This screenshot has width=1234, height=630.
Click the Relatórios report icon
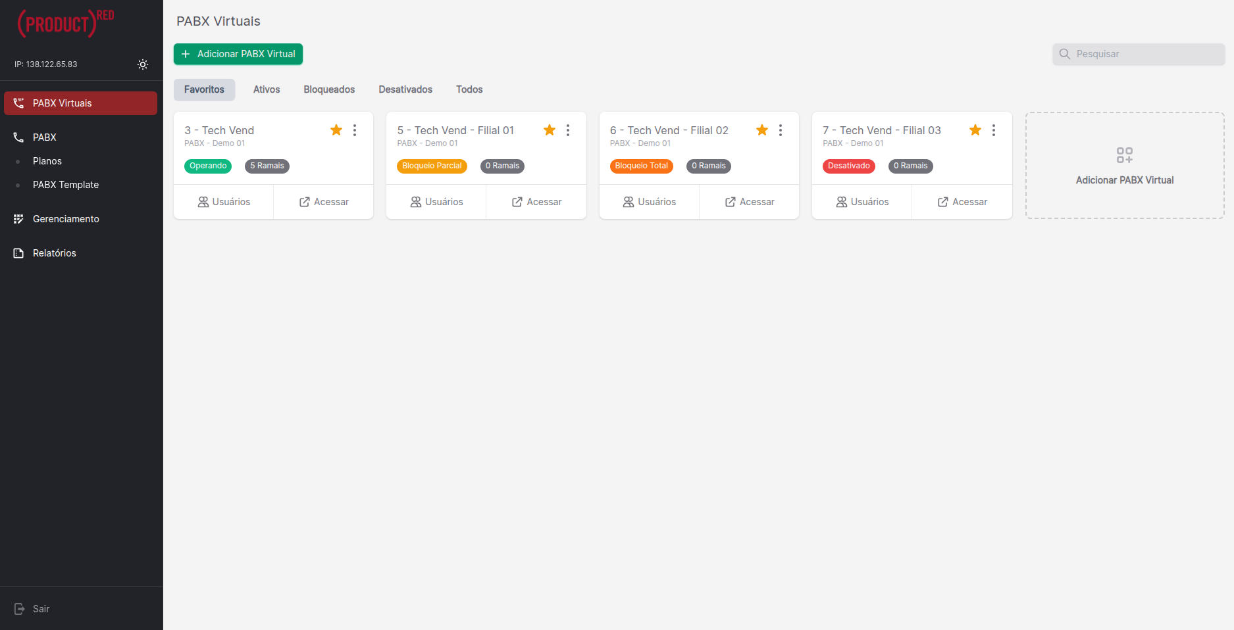point(18,253)
